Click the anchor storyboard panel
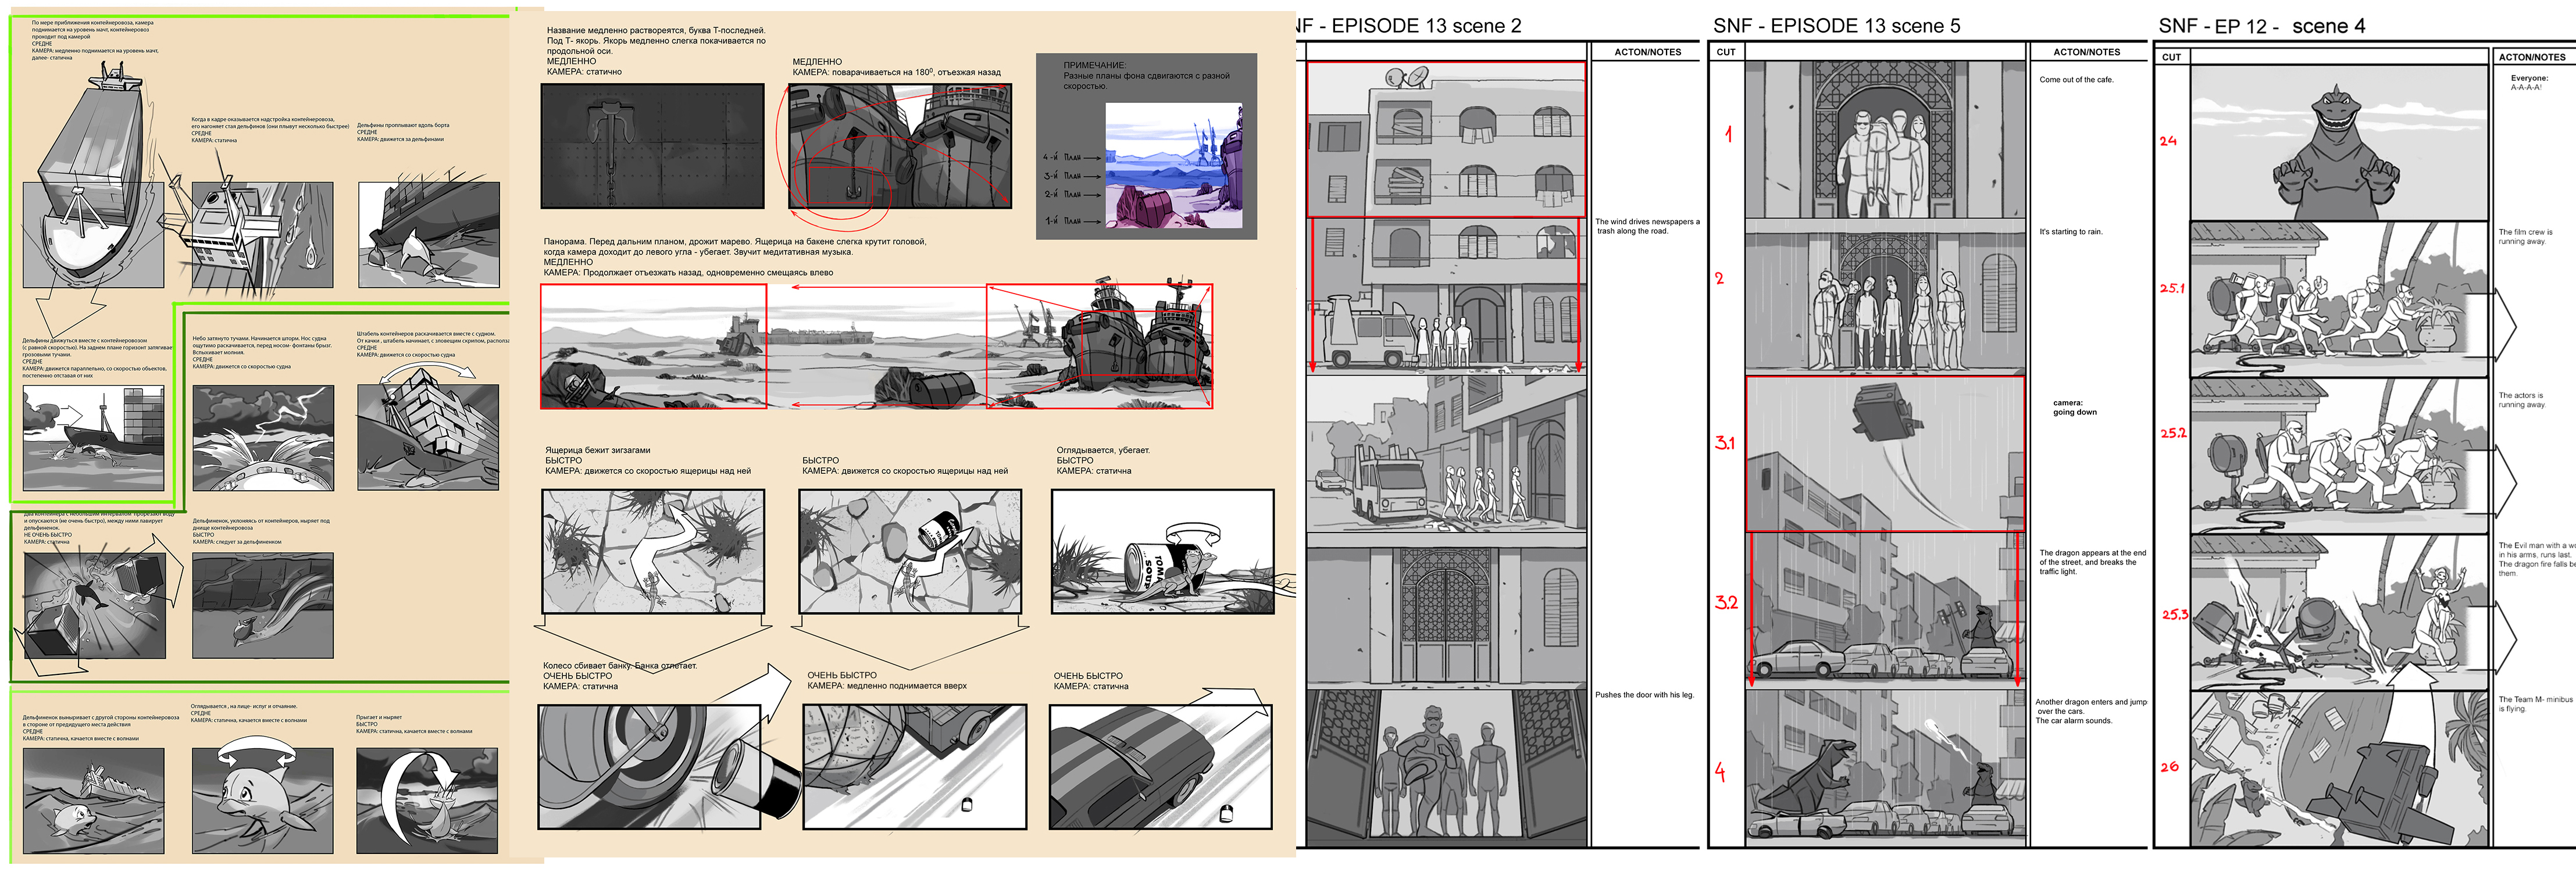The width and height of the screenshot is (2576, 872). point(652,146)
